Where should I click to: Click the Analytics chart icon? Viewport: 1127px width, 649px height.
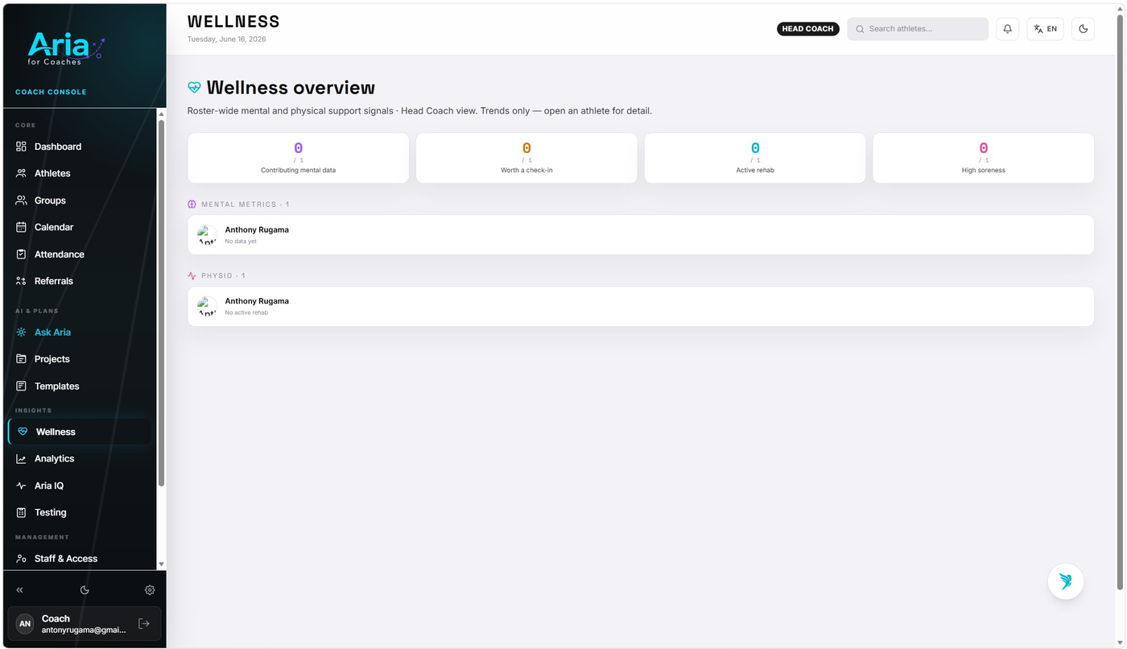pyautogui.click(x=22, y=459)
